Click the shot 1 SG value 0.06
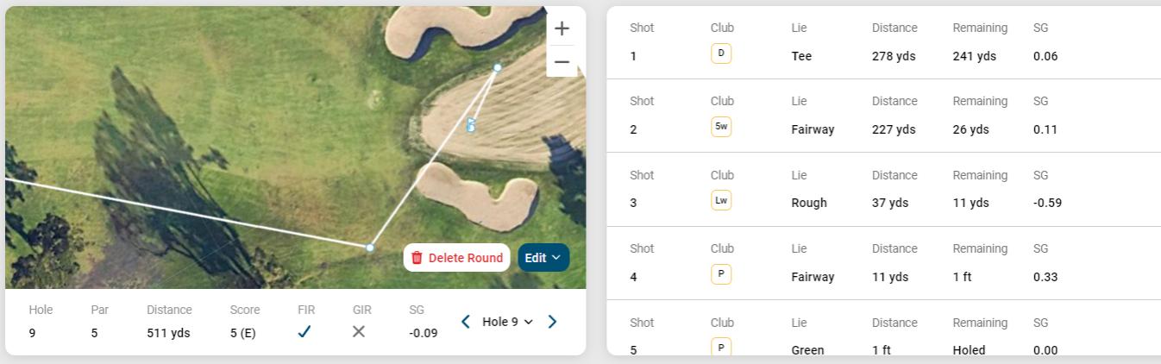Screen dimensions: 1161x364 point(1045,56)
